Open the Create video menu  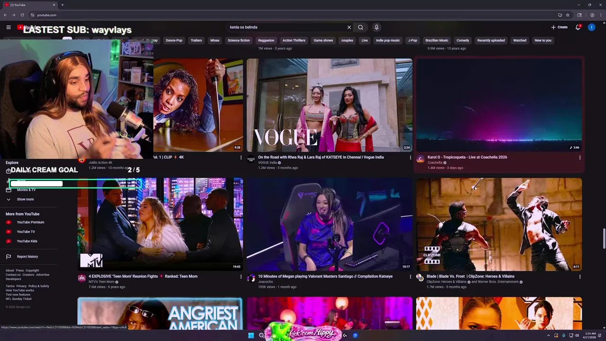(x=559, y=27)
